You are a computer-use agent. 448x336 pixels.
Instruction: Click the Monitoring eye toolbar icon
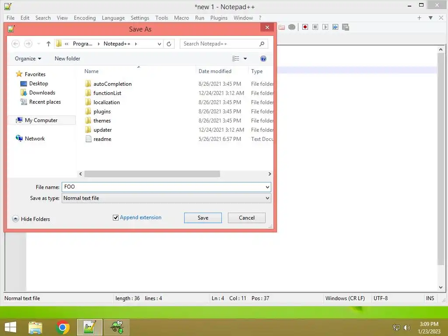[x=292, y=27]
